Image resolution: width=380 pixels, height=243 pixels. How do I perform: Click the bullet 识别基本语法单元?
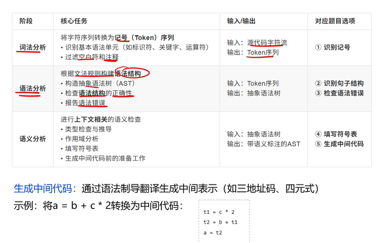tap(135, 47)
